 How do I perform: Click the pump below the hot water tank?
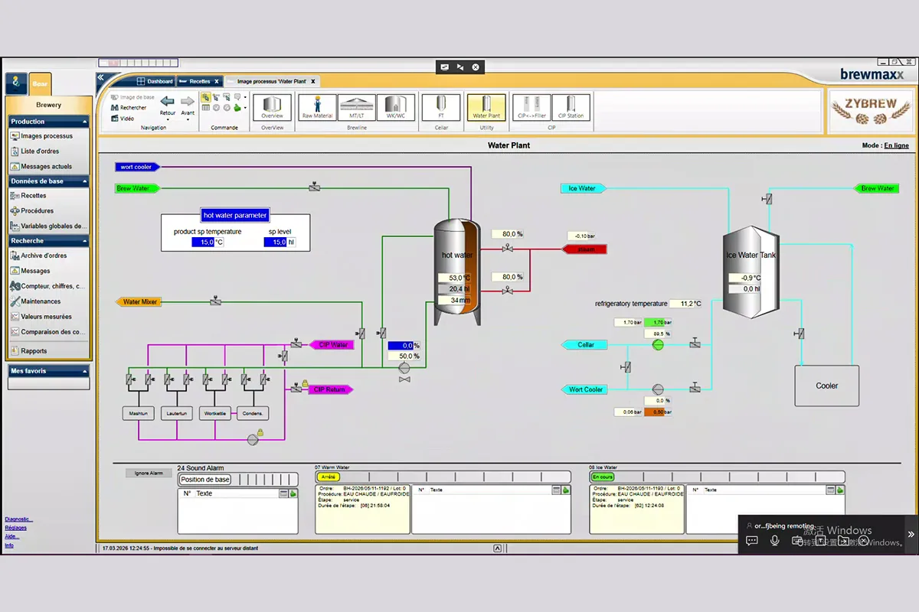[x=404, y=368]
